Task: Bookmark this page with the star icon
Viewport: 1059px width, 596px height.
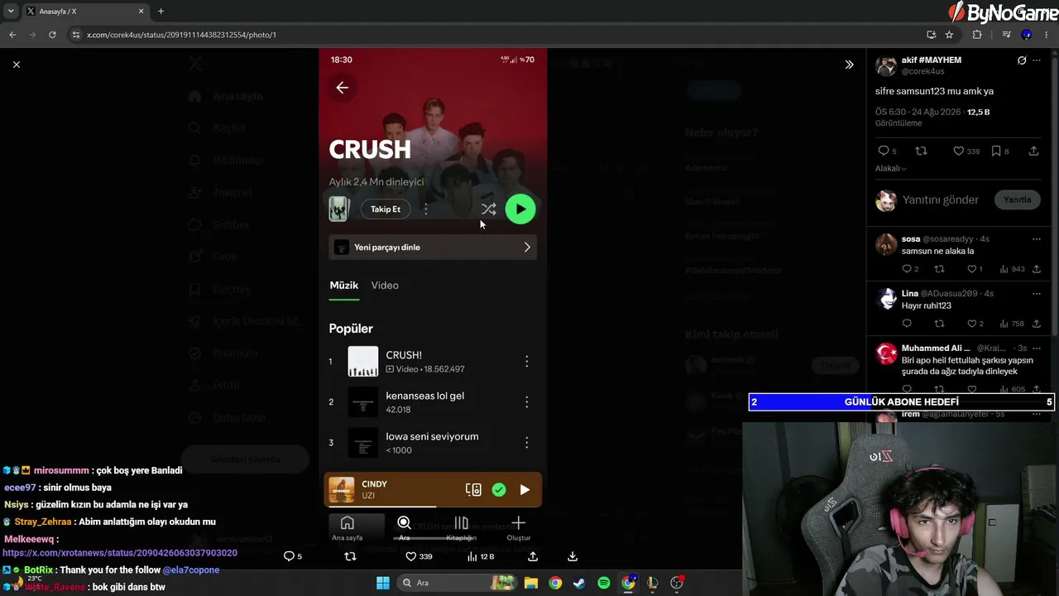Action: pos(949,35)
